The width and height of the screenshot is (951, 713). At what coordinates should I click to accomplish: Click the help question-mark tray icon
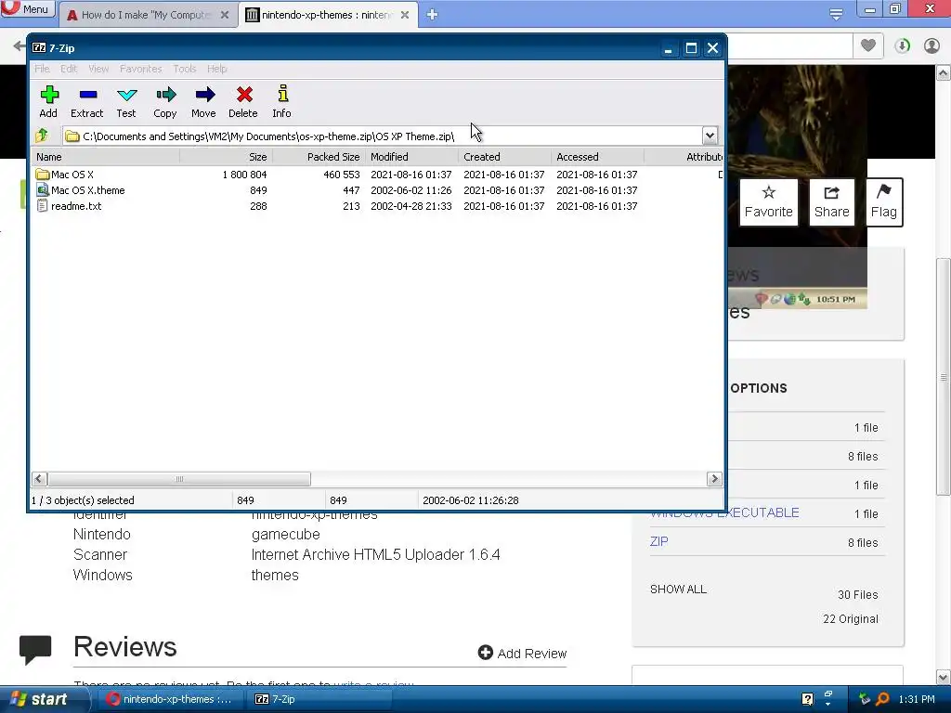tap(807, 699)
